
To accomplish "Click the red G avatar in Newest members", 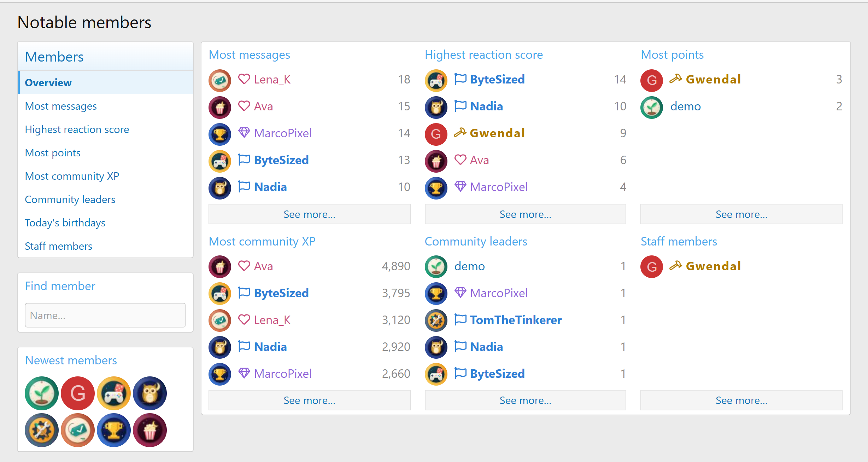I will [x=78, y=393].
